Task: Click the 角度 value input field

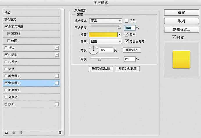Action: (106, 50)
